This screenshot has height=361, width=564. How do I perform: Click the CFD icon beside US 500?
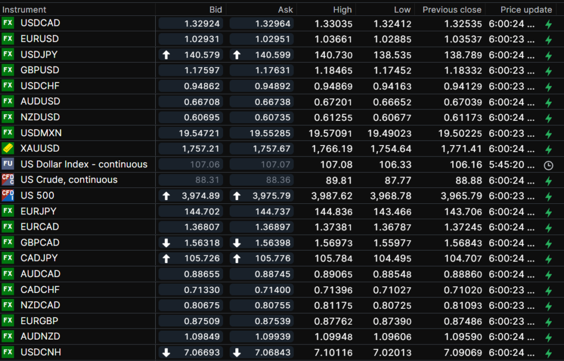8,195
